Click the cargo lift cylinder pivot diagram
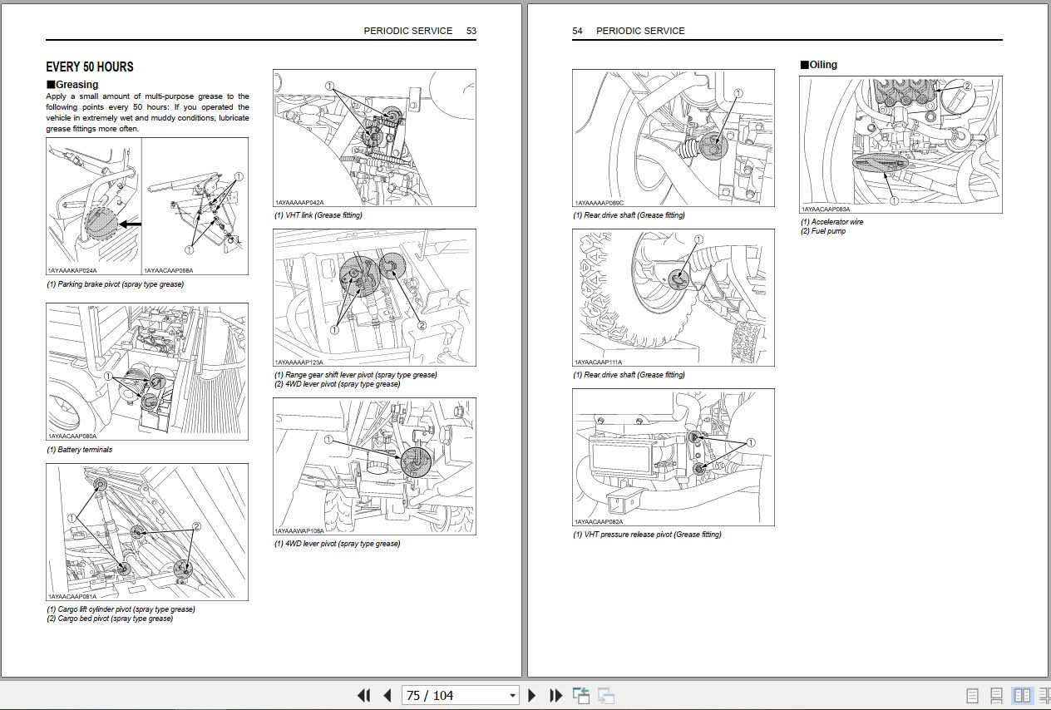The image size is (1051, 710). pos(147,532)
